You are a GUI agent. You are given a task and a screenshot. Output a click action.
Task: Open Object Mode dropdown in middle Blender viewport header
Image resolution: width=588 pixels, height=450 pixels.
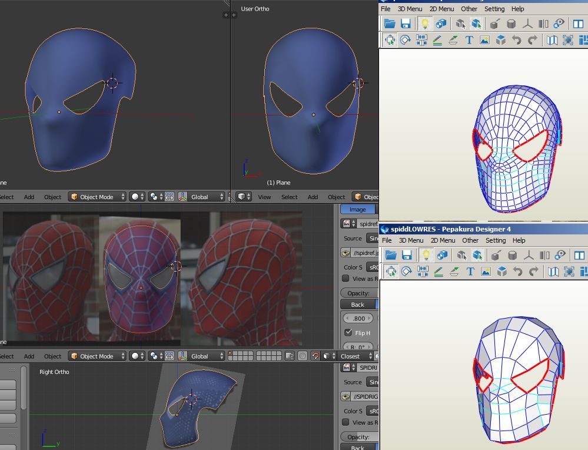(97, 356)
